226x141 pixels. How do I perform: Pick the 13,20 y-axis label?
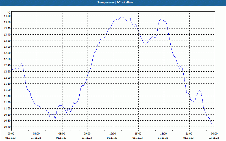pos(7,41)
